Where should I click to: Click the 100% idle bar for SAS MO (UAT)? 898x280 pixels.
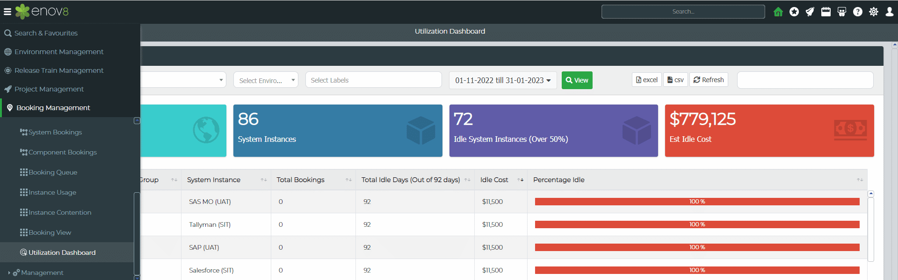[x=697, y=202]
